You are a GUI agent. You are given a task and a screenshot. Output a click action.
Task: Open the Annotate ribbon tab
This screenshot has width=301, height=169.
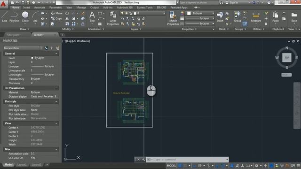[40, 8]
